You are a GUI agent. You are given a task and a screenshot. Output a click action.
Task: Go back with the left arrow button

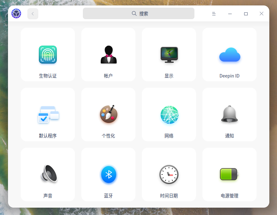[x=33, y=14]
